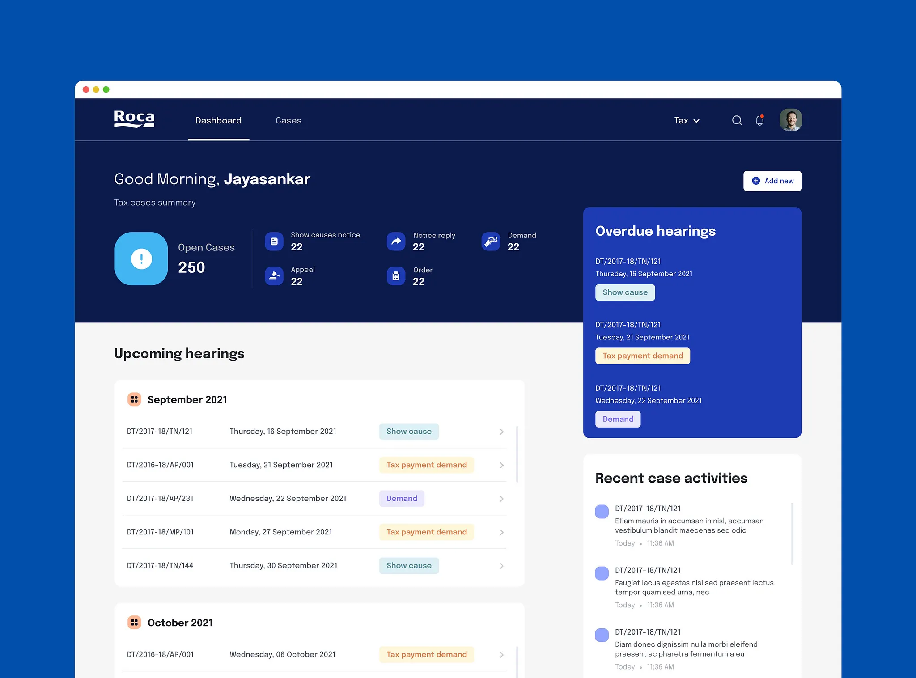The height and width of the screenshot is (678, 916).
Task: Click the notification bell icon
Action: point(759,120)
